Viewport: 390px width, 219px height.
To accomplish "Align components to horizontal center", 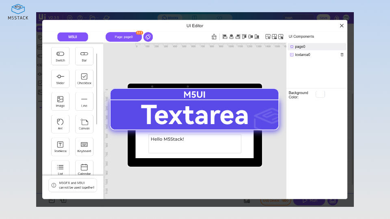I will click(x=231, y=37).
